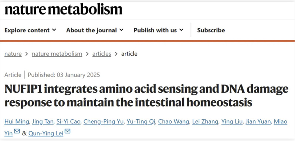
Task: Expand the Publish with us menu
Action: [x=159, y=30]
